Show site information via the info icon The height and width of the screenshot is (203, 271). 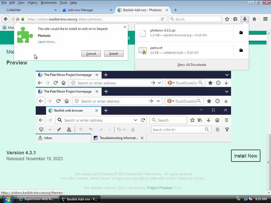click(13, 19)
